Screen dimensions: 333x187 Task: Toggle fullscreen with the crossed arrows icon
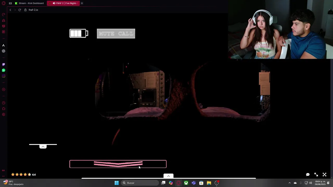pyautogui.click(x=324, y=175)
